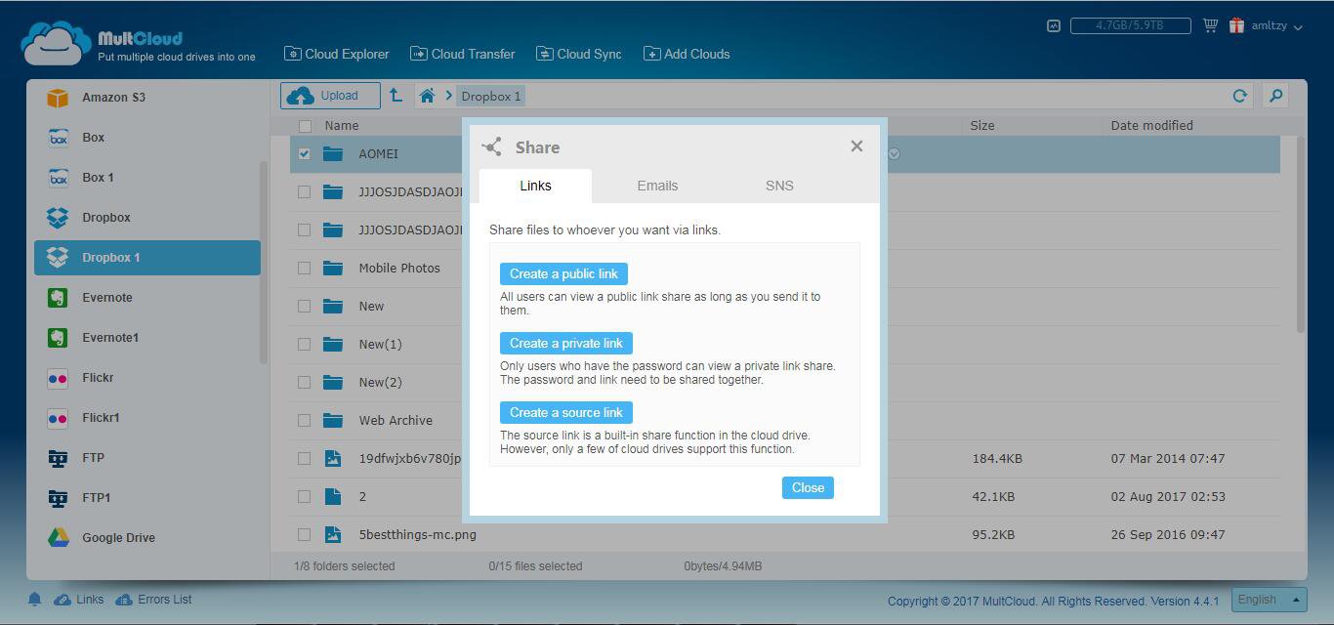Click the shopping cart icon
1334x625 pixels.
[x=1210, y=25]
